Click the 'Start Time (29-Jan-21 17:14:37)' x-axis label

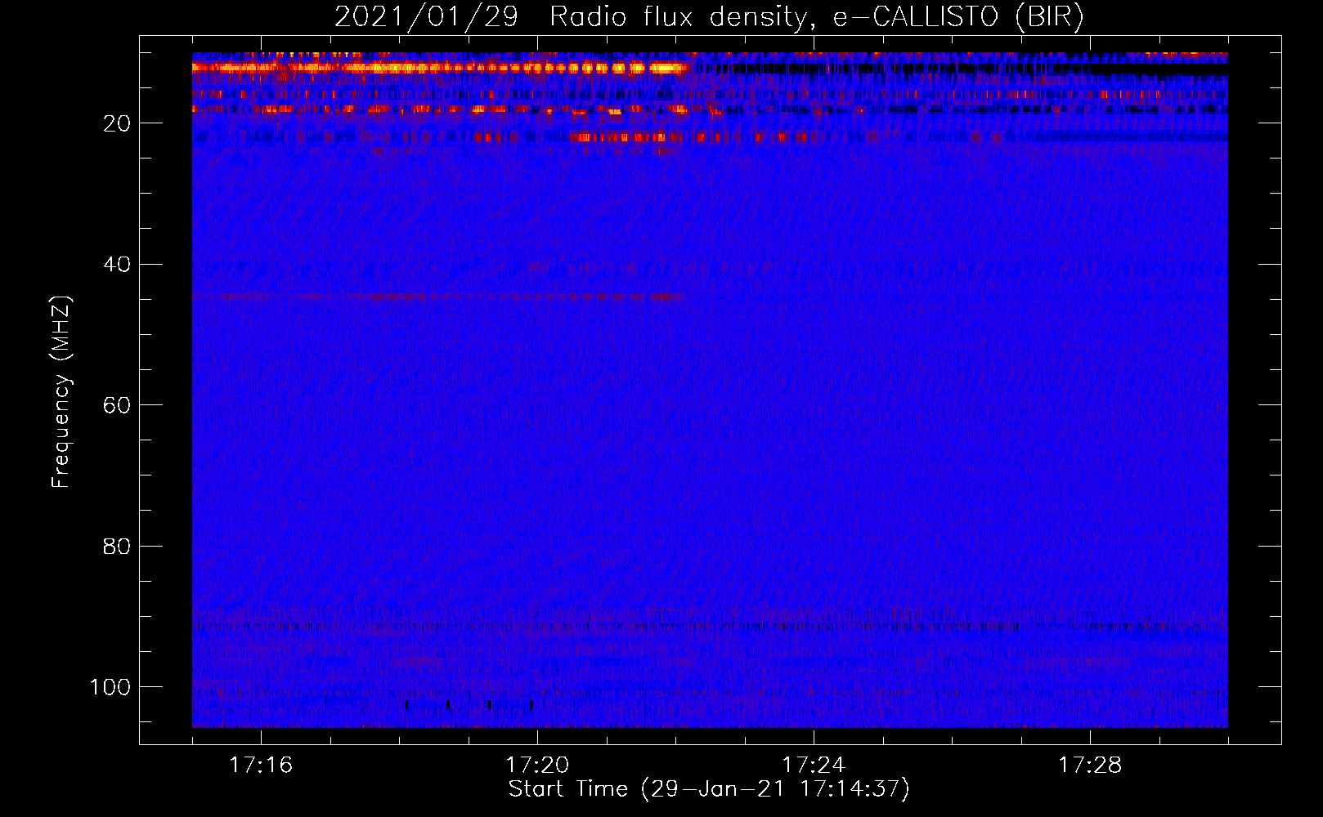(x=709, y=789)
